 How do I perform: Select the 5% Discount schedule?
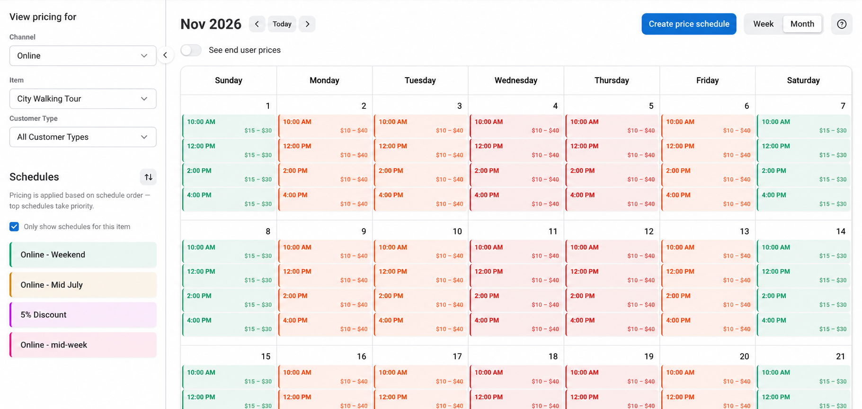(x=83, y=315)
